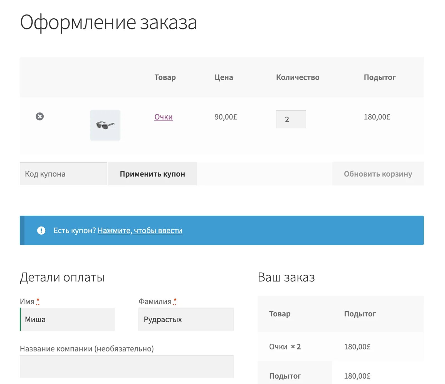Select the Подытог row label in order summary
This screenshot has height=384, width=445.
(285, 376)
